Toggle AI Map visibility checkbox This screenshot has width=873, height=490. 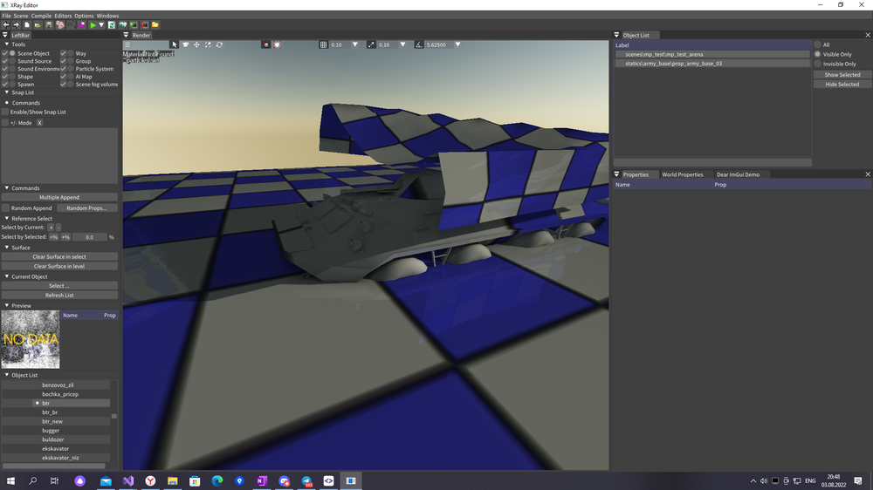[x=64, y=77]
